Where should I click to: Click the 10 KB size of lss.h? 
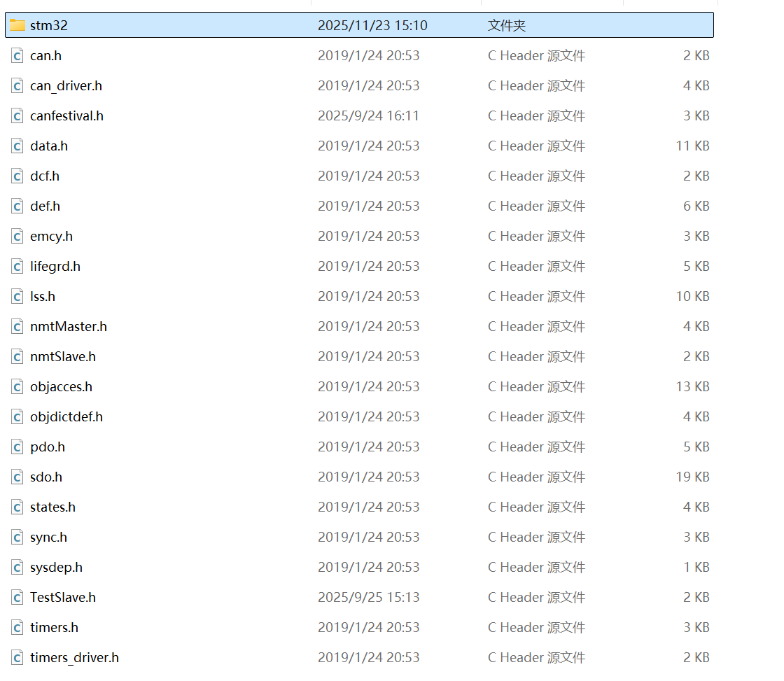click(x=692, y=296)
